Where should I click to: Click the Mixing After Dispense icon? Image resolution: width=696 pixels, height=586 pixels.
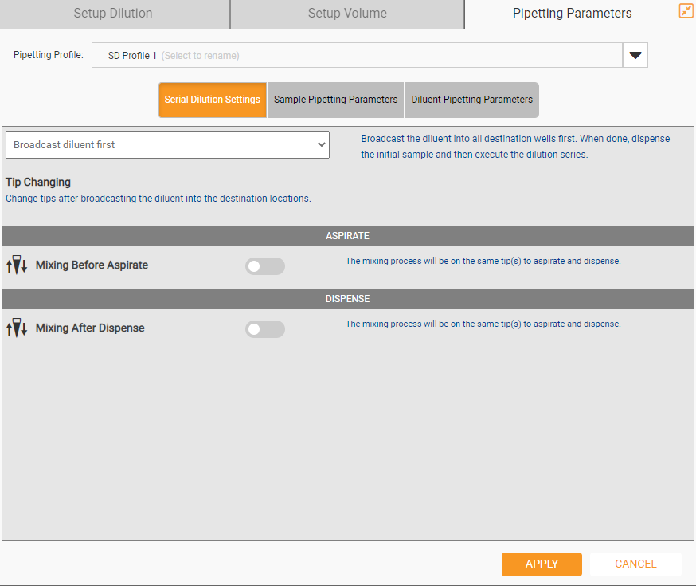(x=16, y=328)
